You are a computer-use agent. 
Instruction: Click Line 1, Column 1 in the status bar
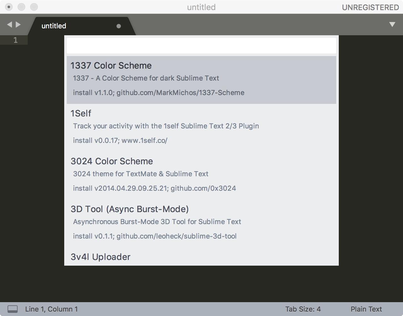tap(51, 309)
